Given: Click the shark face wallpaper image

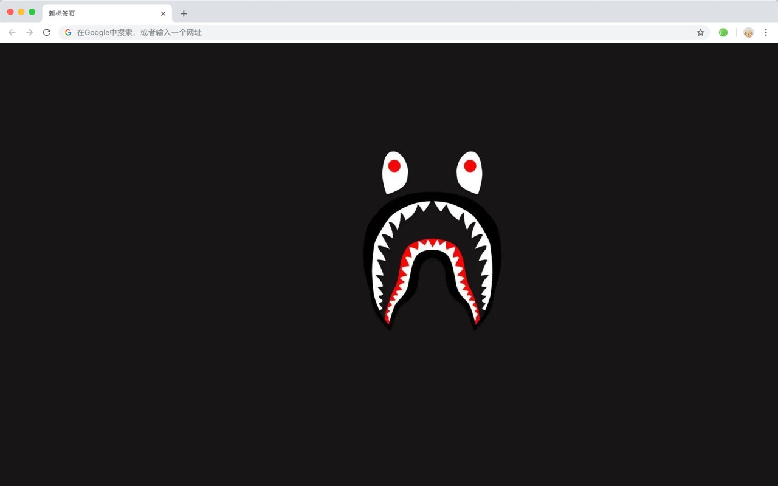Looking at the screenshot, I should [432, 241].
